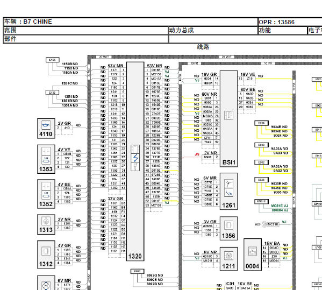The image size is (322, 290).
Task: Click the sensor symbol in component 1313
Action: 46,221
